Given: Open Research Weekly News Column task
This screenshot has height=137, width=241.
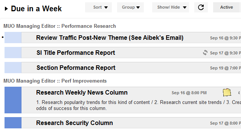Looking at the screenshot, I should [82, 93].
